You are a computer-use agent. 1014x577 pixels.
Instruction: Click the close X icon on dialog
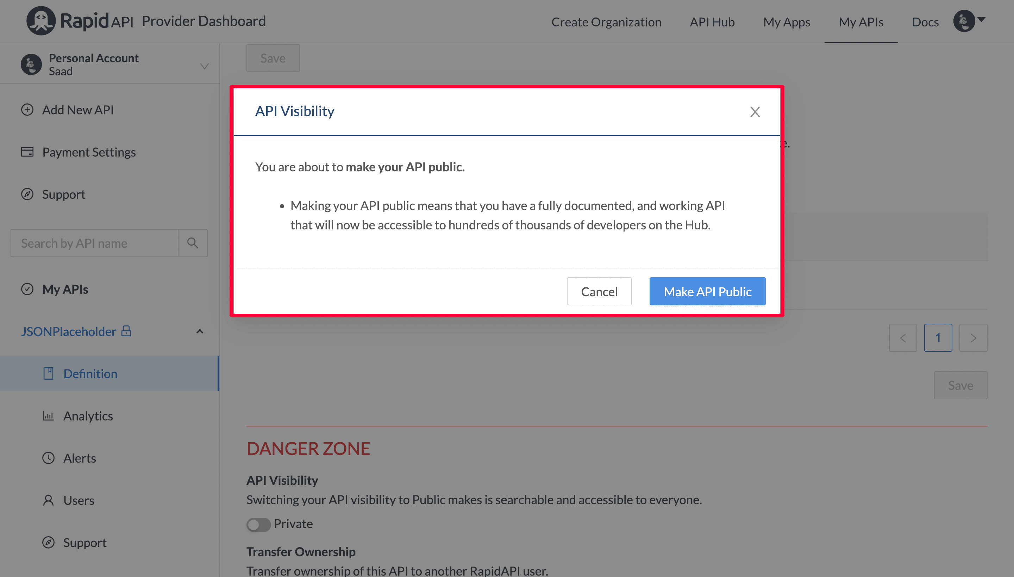(755, 112)
